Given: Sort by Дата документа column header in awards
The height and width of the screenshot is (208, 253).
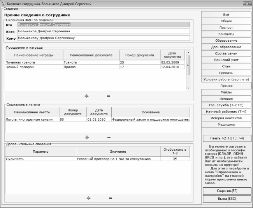Looking at the screenshot, I should coord(172,55).
